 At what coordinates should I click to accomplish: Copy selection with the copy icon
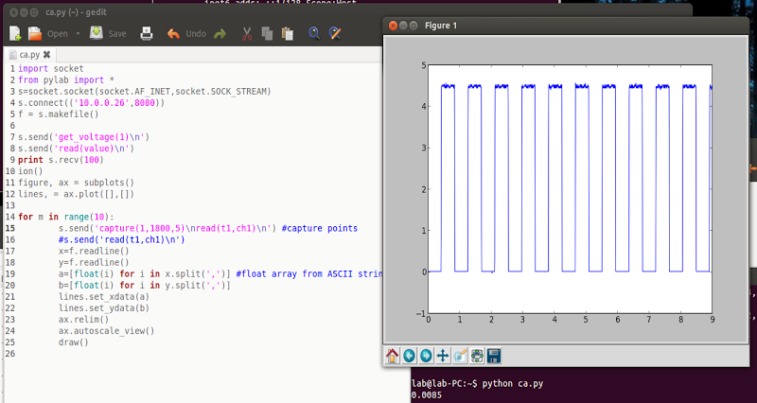(x=266, y=33)
